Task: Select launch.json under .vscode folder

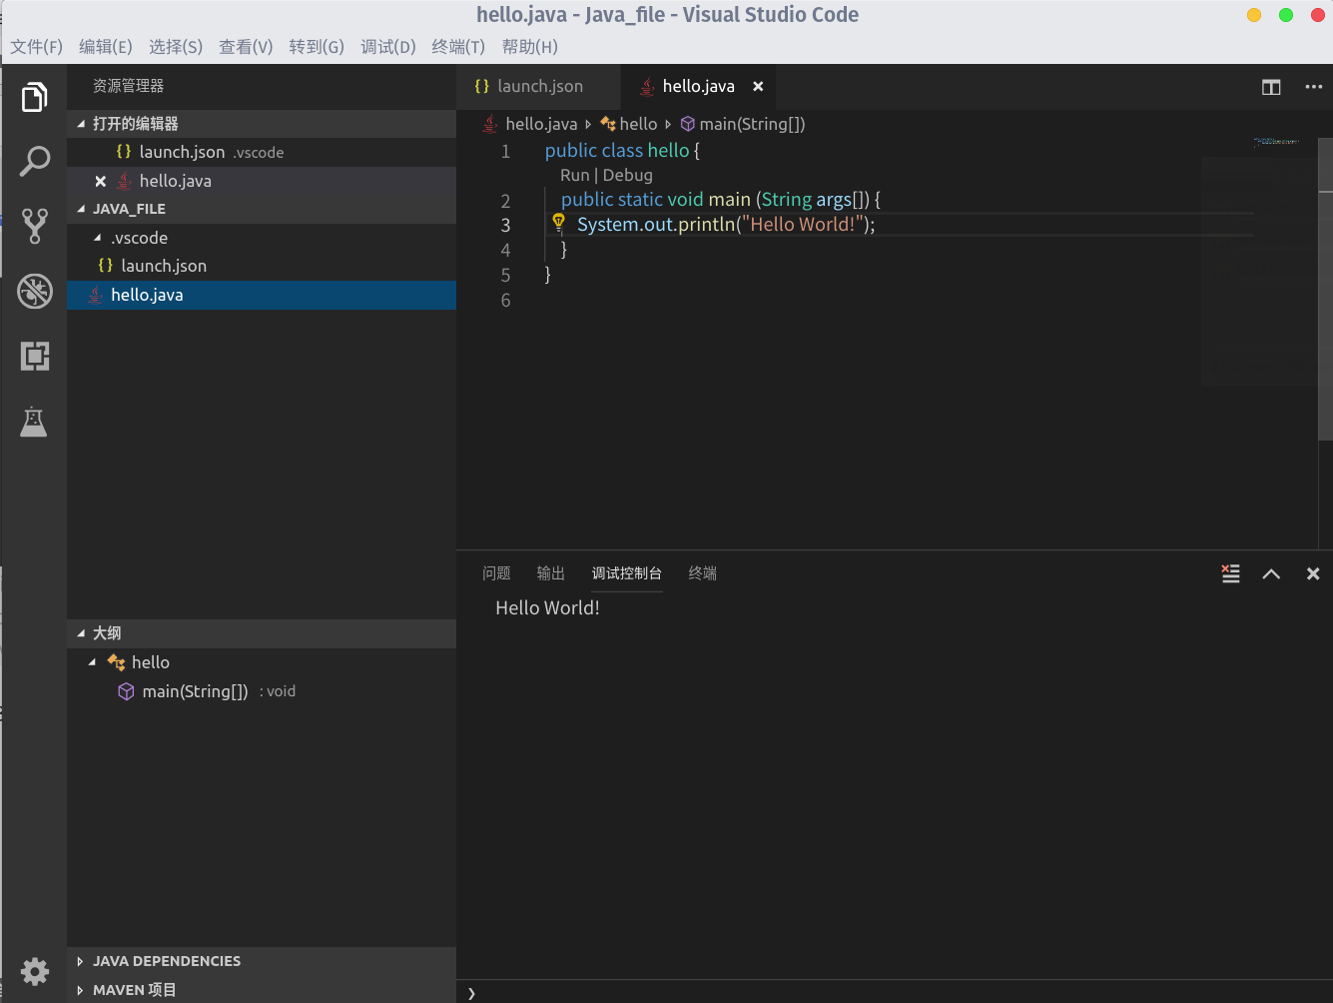Action: (262, 266)
